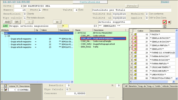Viewport: 178px width, 100px height.
Task: Click the AND button
Action: coord(7,22)
